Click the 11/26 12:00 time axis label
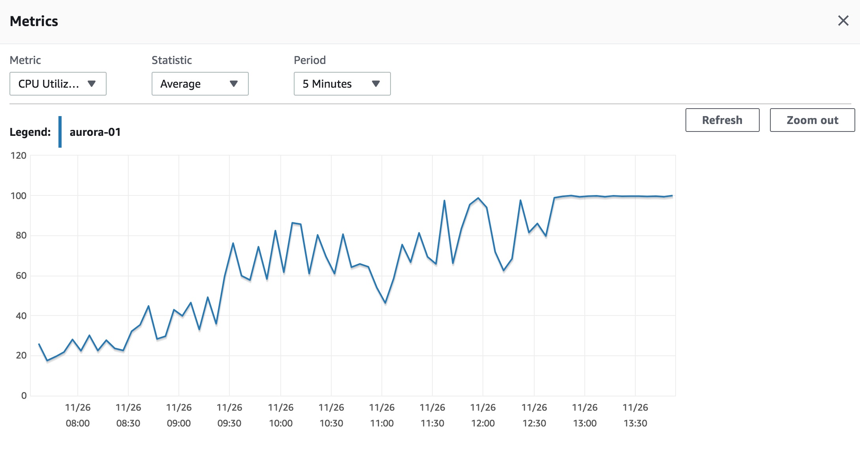The width and height of the screenshot is (860, 462). coord(483,415)
